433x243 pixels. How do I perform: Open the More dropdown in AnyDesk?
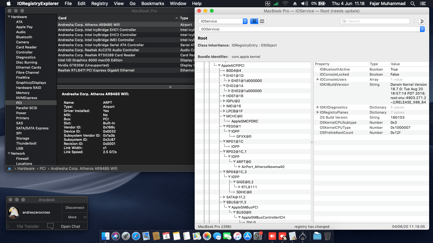(75, 217)
